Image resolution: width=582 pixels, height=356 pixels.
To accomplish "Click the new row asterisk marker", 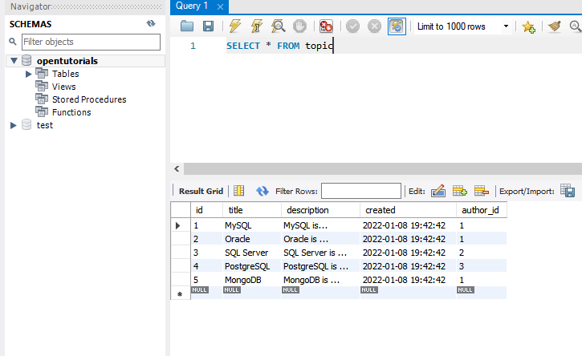I will (x=181, y=293).
